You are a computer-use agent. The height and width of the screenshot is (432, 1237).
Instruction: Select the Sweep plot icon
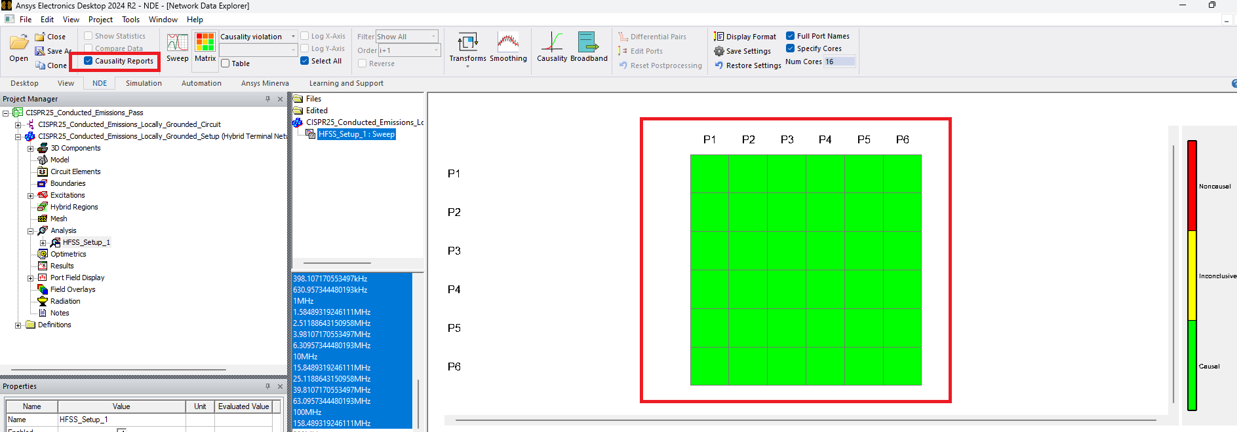(x=177, y=43)
